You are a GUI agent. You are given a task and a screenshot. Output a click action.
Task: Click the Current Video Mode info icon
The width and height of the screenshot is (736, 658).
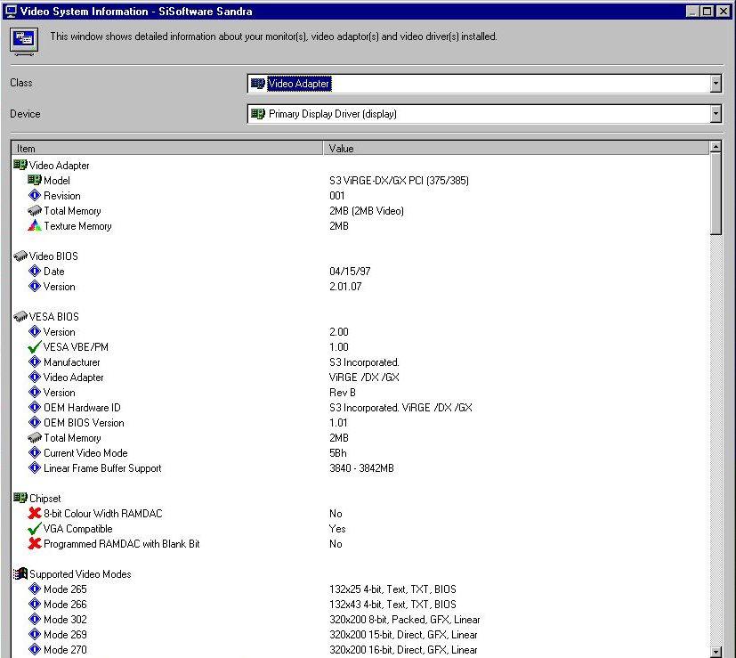pos(35,452)
